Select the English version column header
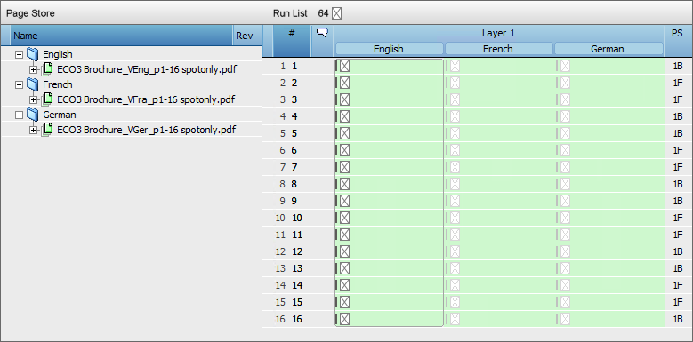693x342 pixels. [x=389, y=49]
